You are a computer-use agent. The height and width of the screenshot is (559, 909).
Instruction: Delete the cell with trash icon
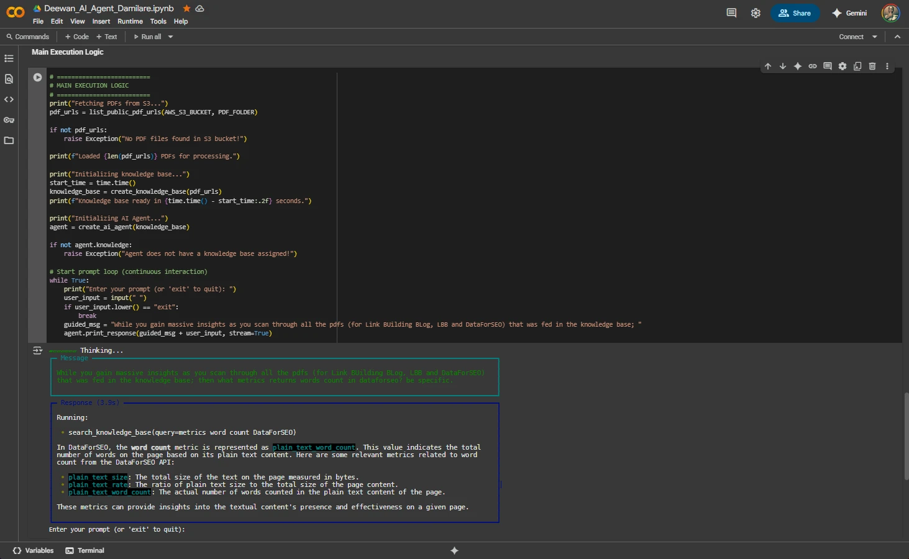[872, 66]
